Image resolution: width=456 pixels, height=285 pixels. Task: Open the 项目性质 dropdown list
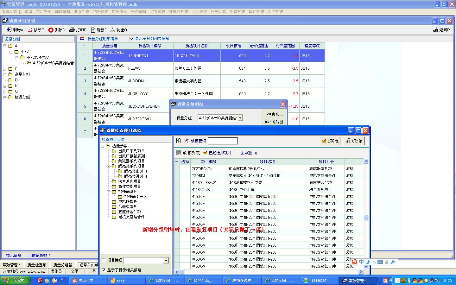click(166, 261)
